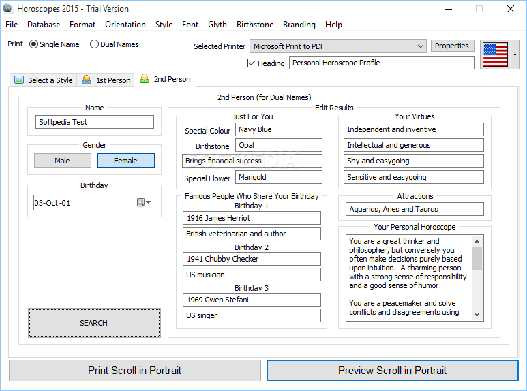Viewport: 527px width, 391px height.
Task: Open the Birthday calendar picker icon
Action: (x=144, y=202)
